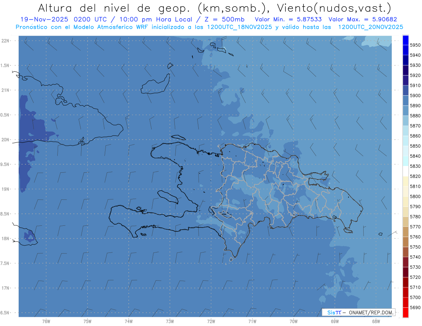The image size is (422, 326).
Task: Click the '72W' longitude axis label
Action: click(211, 321)
